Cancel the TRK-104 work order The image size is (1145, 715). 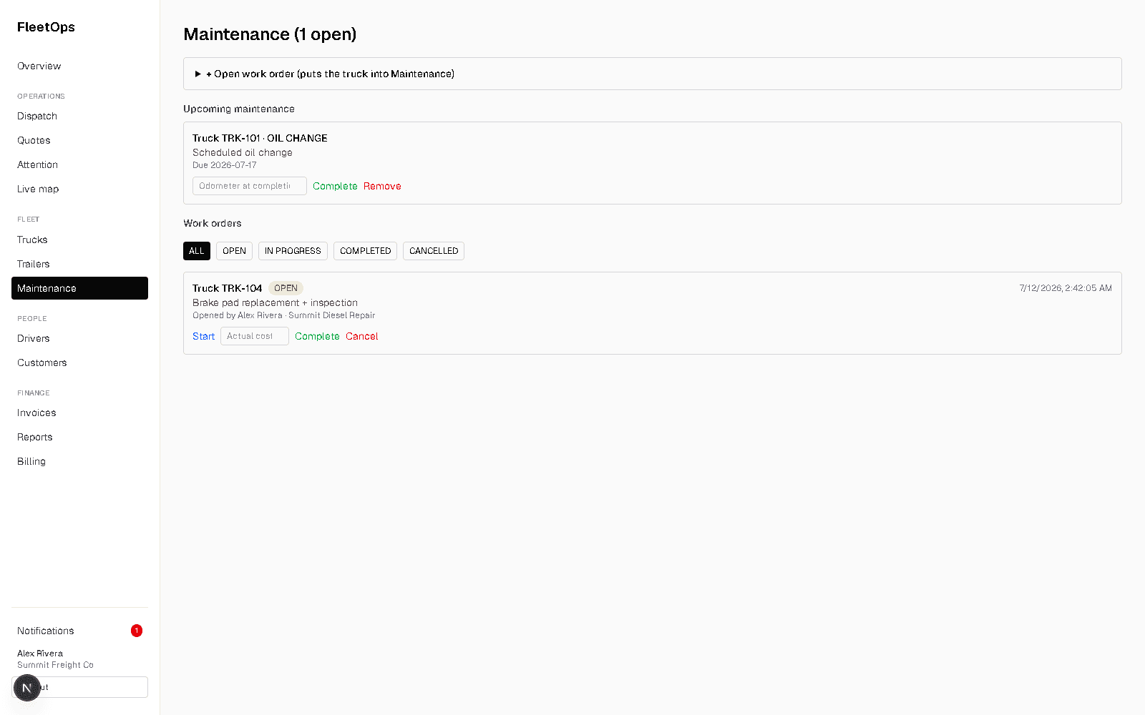[362, 336]
